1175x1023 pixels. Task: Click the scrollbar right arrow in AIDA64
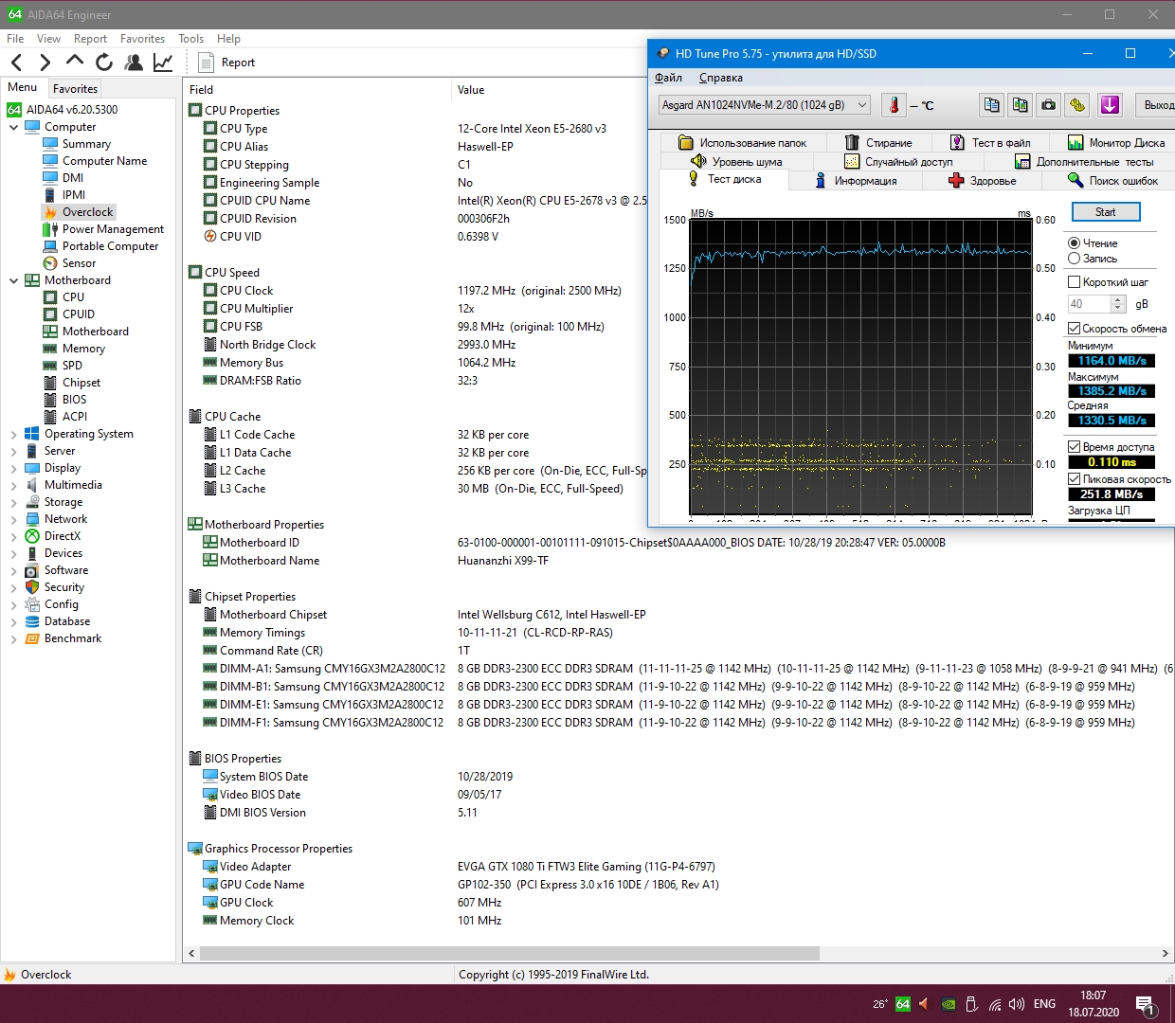(1165, 953)
